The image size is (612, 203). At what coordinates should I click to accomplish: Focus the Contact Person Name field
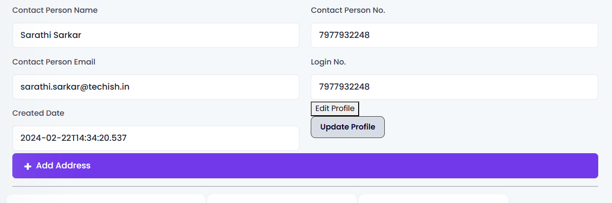(156, 35)
